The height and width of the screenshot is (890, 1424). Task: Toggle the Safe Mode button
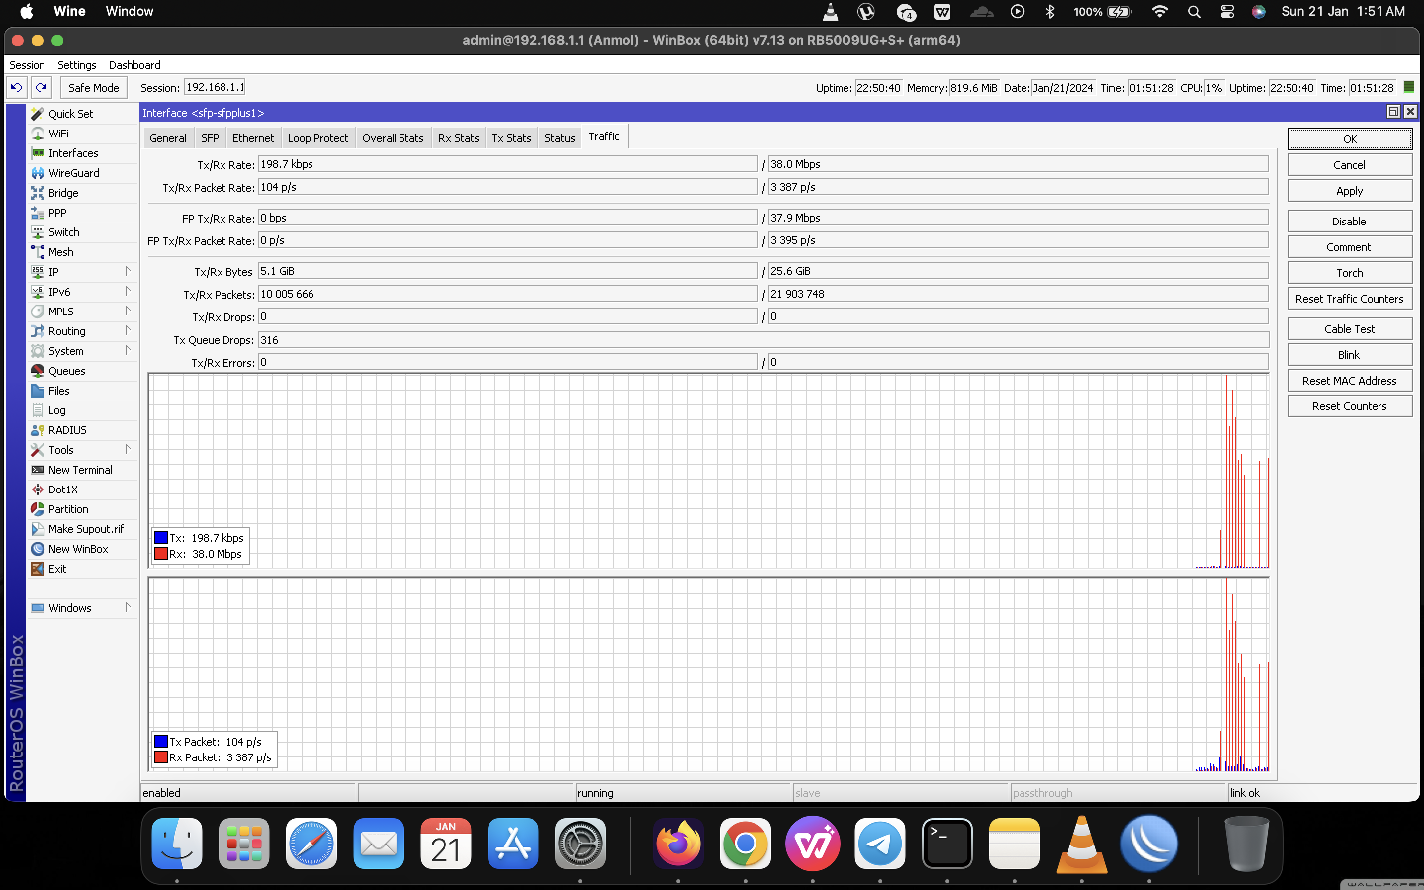pos(93,88)
